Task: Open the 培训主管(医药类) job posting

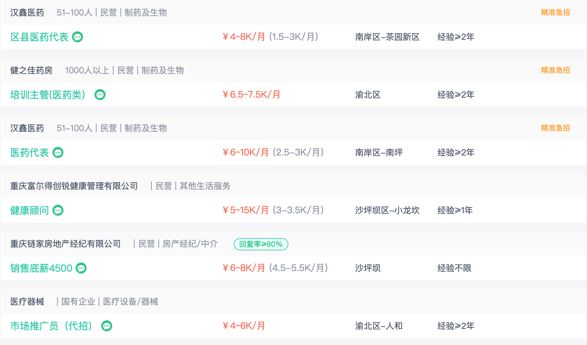Action: pos(48,95)
